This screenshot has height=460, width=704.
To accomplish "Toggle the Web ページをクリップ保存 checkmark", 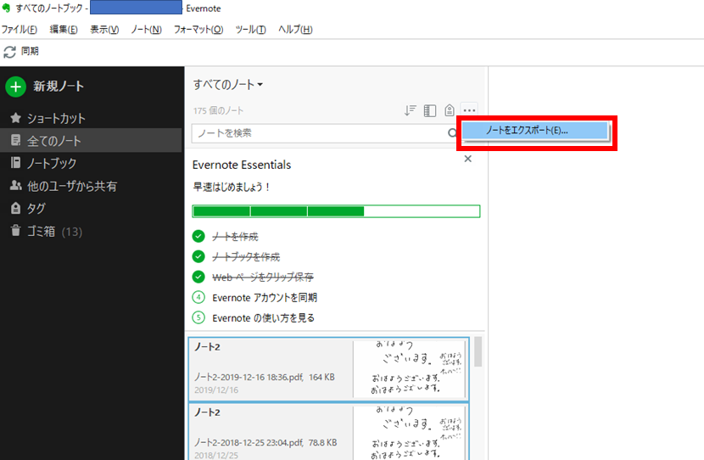I will (x=198, y=277).
